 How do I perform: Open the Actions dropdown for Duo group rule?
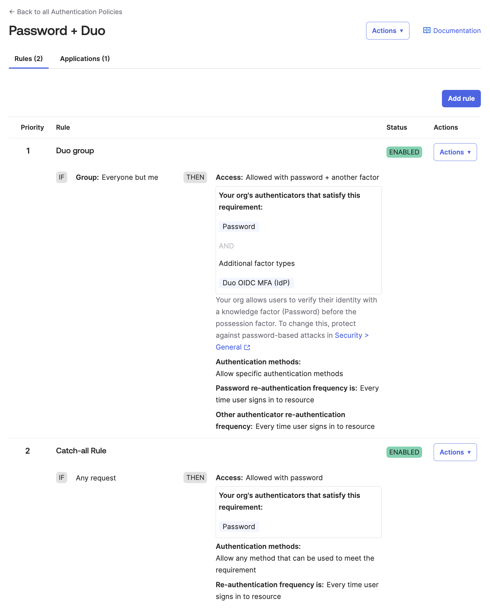[455, 152]
